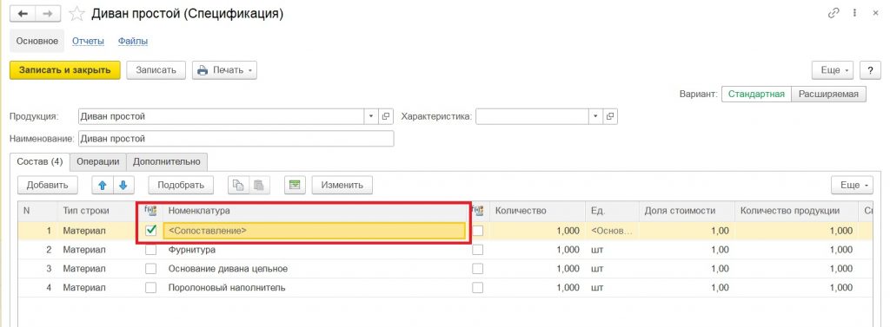The width and height of the screenshot is (890, 327).
Task: Click the Номенклатура column header
Action: (315, 210)
